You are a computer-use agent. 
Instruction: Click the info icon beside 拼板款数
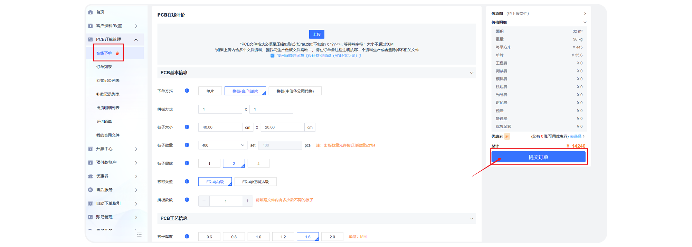(x=187, y=200)
